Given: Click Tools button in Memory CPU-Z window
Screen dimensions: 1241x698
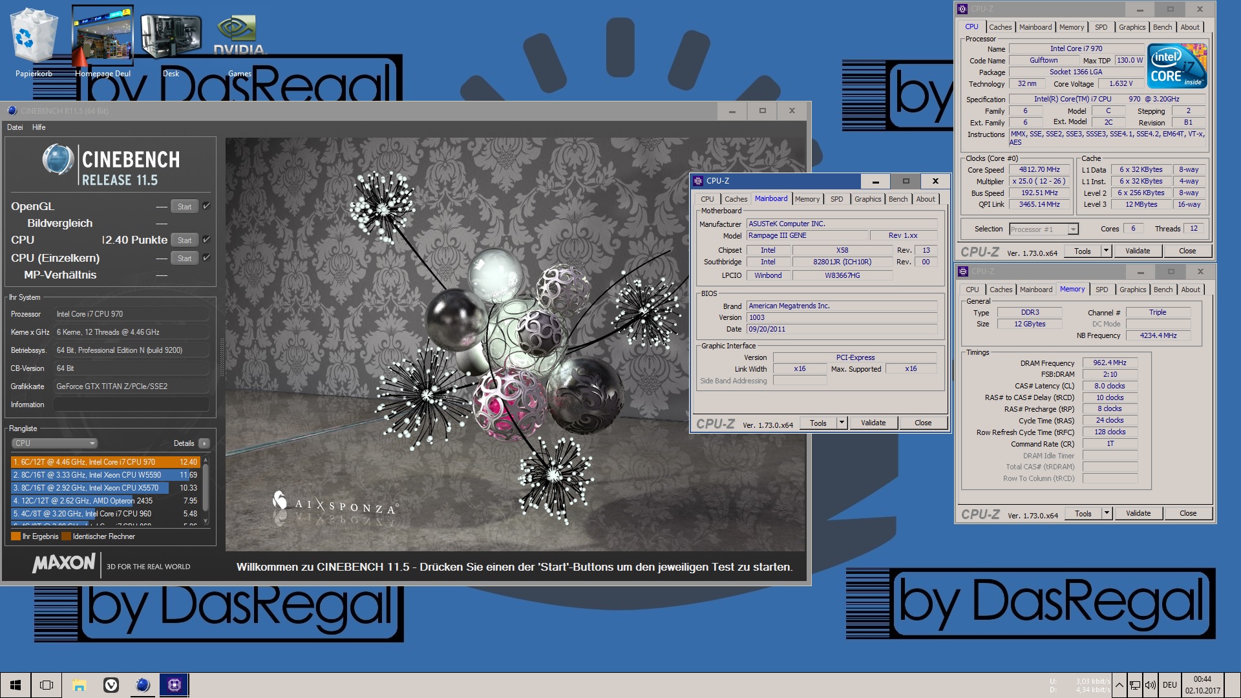Looking at the screenshot, I should 1083,513.
